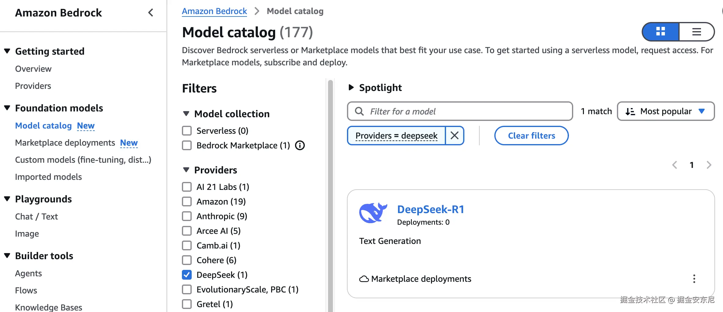The image size is (723, 312).
Task: Check the Anthropic provider checkbox
Action: (x=187, y=216)
